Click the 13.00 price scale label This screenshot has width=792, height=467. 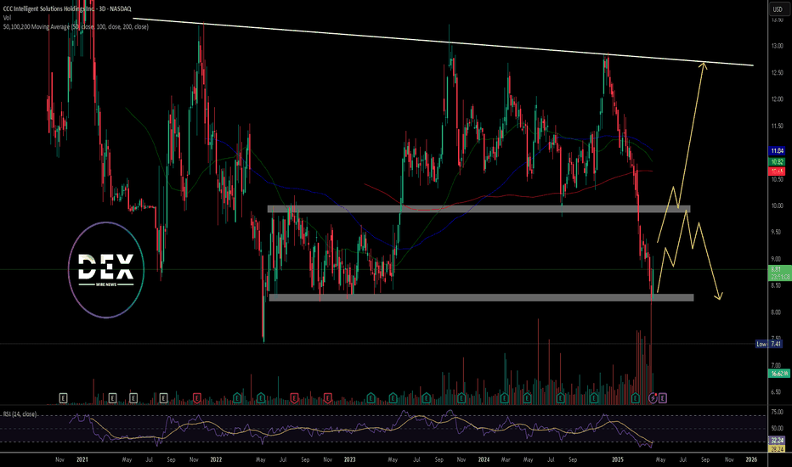(777, 46)
